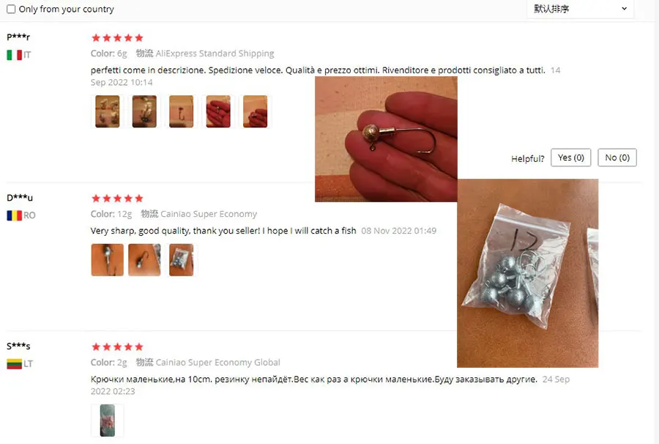The height and width of the screenshot is (444, 659).
Task: Open fourth photo in P***r's review
Action: pos(218,111)
